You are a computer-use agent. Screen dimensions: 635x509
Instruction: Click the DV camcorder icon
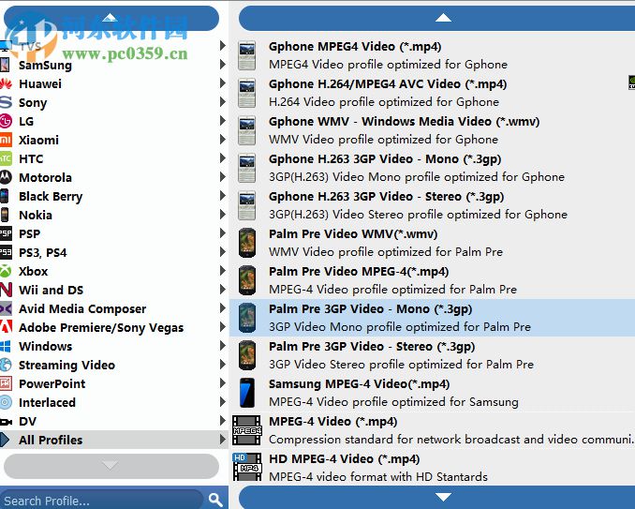[x=6, y=422]
